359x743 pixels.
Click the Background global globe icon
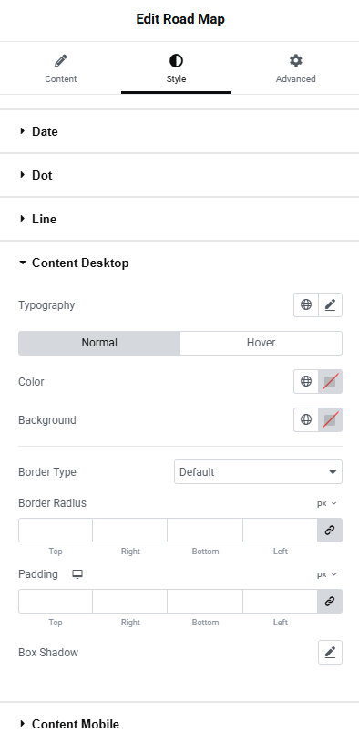coord(306,420)
